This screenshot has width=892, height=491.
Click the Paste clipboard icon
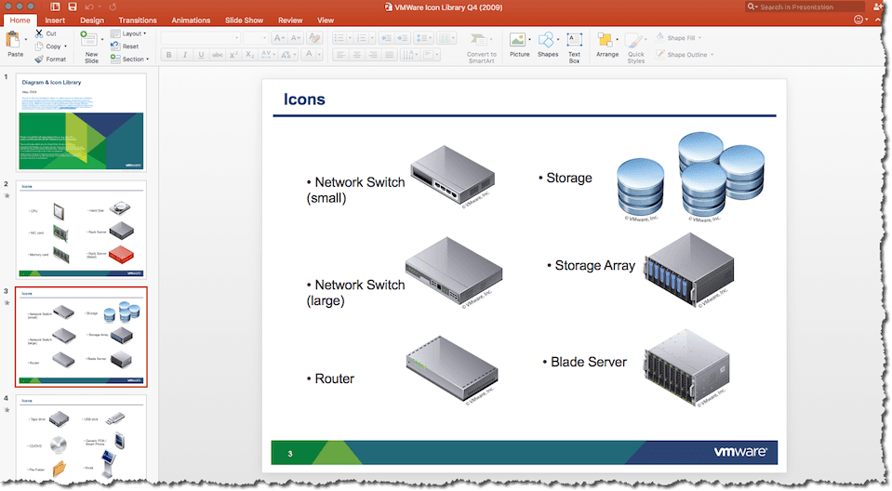(15, 40)
